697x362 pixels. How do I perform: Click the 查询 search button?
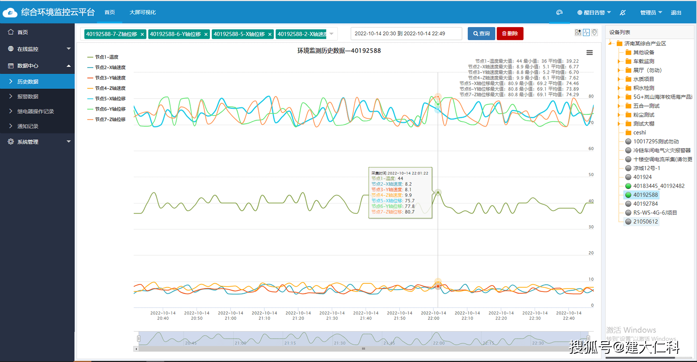(481, 33)
